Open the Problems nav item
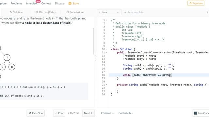 click(x=16, y=4)
